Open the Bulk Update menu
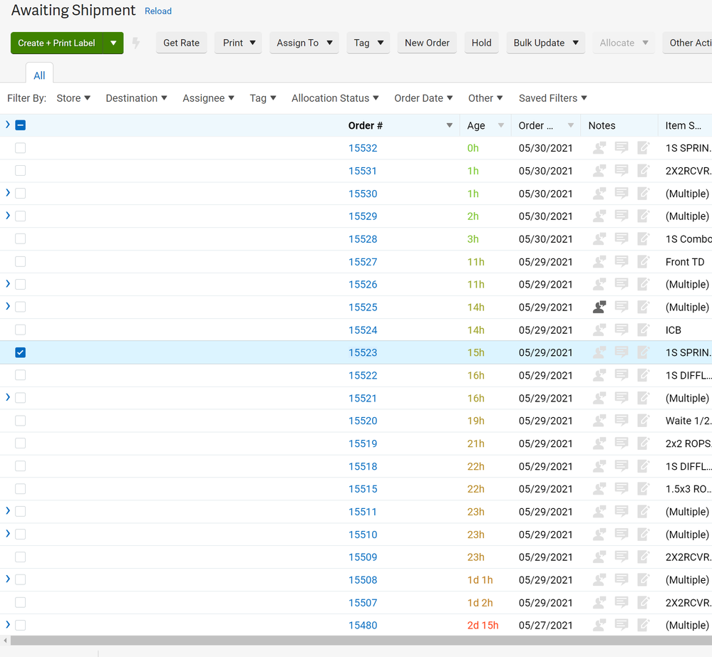The width and height of the screenshot is (712, 657). 545,43
